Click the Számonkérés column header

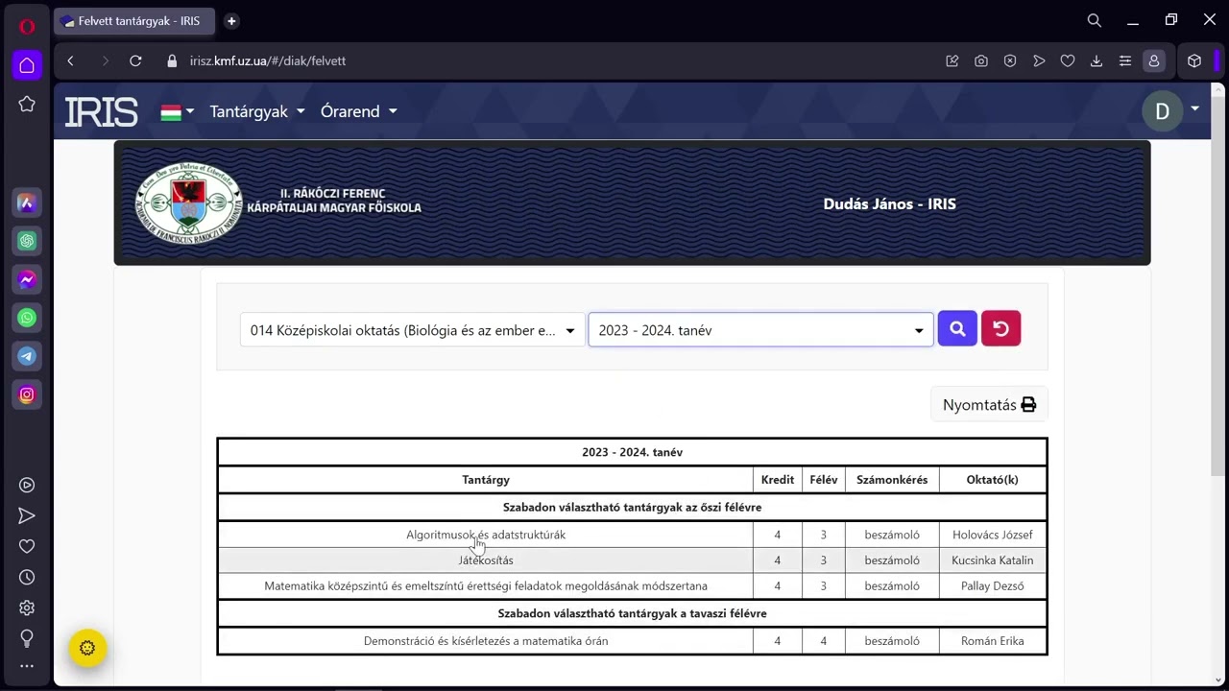pos(892,480)
